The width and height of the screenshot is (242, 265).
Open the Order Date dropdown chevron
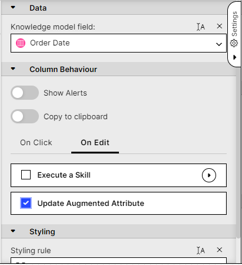point(219,44)
